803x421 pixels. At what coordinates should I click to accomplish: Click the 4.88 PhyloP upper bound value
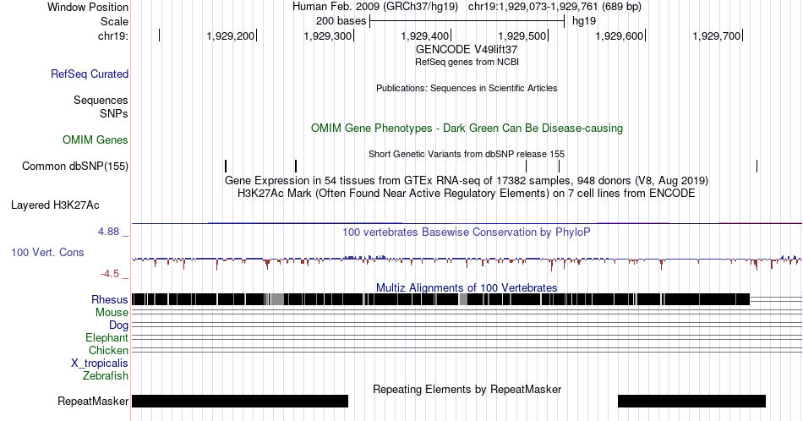108,232
